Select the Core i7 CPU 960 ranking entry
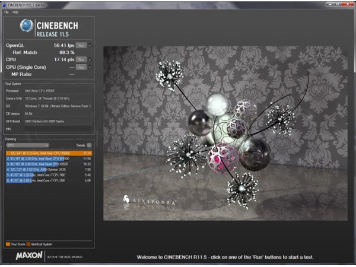The image size is (356, 267). point(49,175)
